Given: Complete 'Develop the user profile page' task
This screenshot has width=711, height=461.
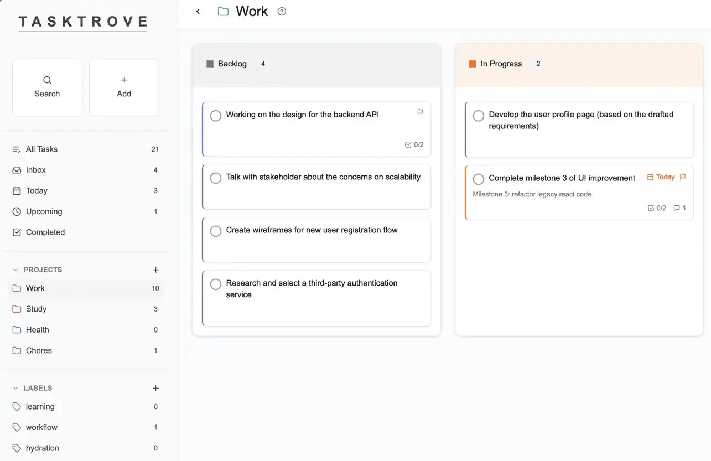Looking at the screenshot, I should pos(479,116).
